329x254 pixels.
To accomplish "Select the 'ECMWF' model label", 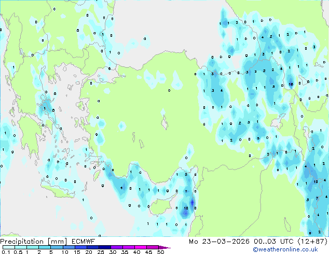I will 84,242.
